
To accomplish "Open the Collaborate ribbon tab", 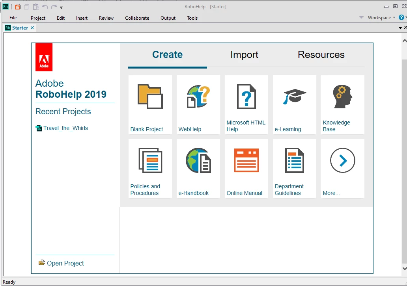I will 137,18.
